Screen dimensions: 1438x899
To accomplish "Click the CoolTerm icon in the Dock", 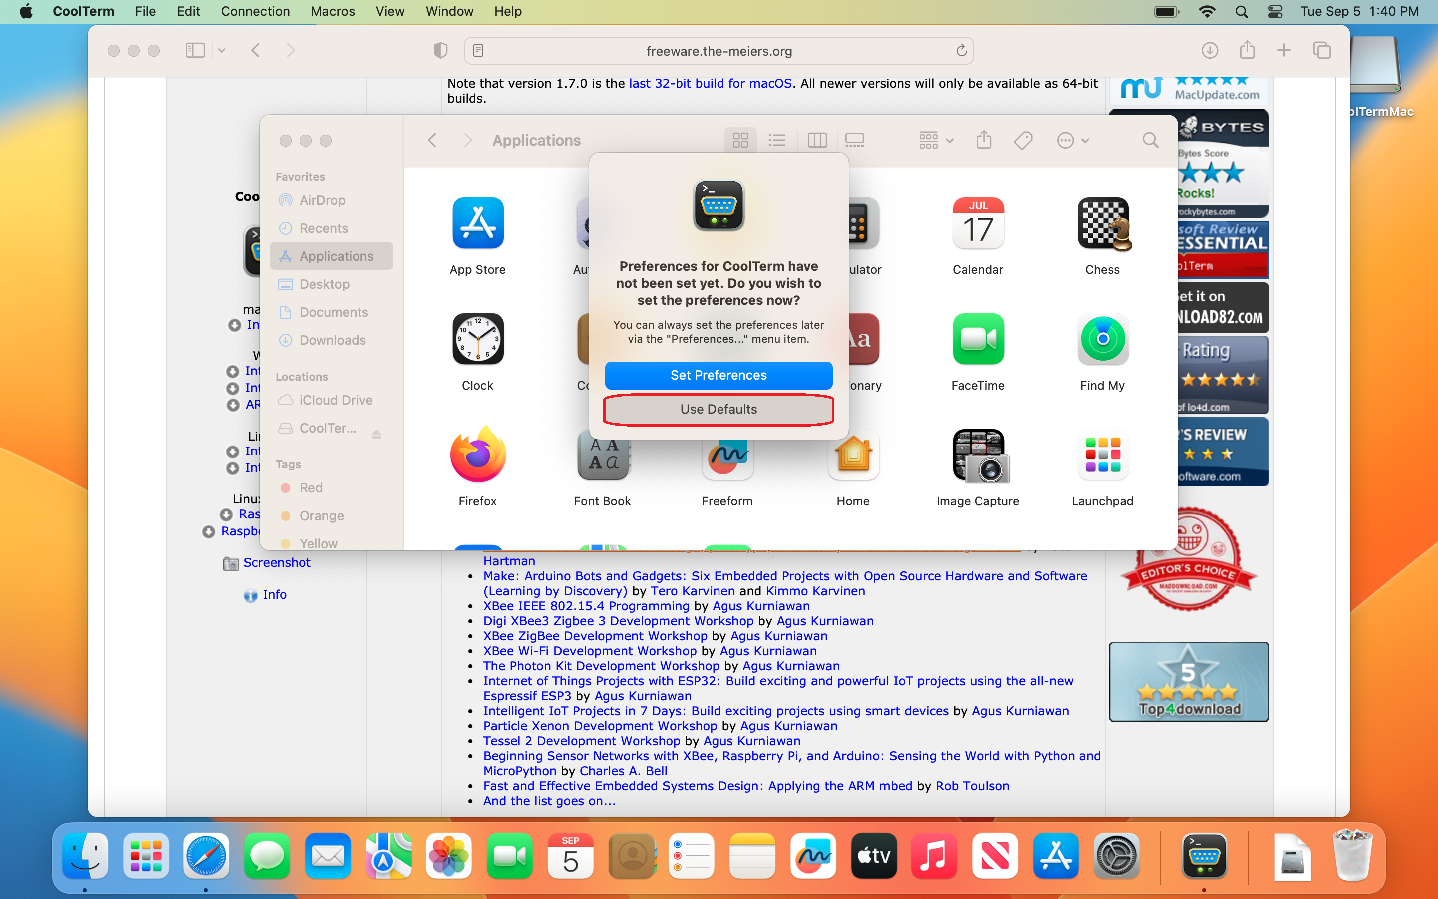I will pos(1204,856).
